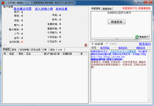
Task: Switch to the 普通登陆 tab
Action: tap(107, 9)
